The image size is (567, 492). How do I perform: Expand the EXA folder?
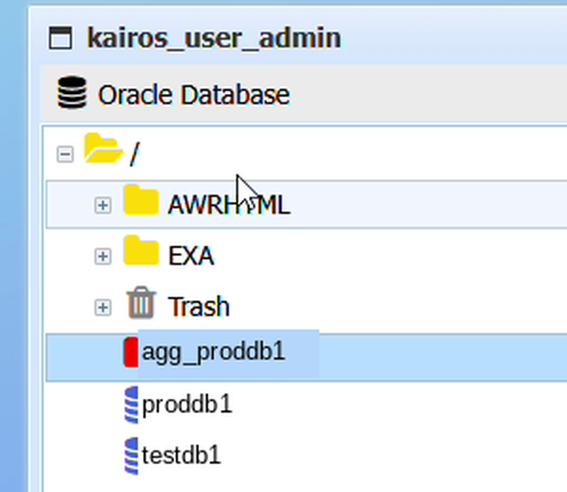[x=103, y=257]
